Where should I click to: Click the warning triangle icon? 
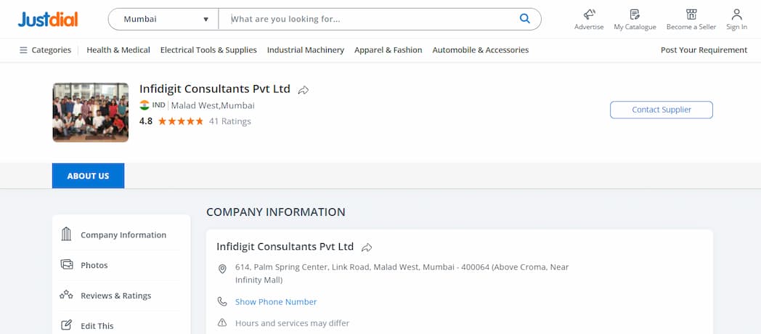click(222, 323)
